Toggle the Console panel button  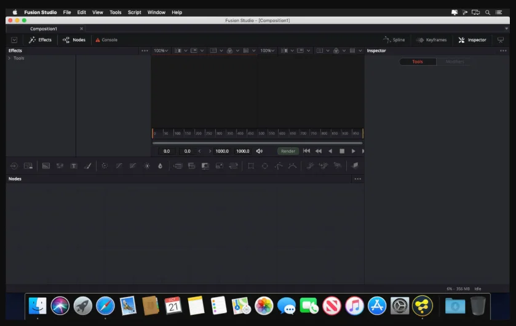point(106,40)
